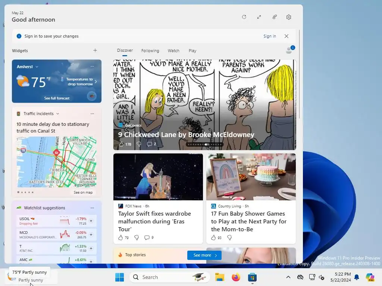
Task: Open the cloud sync tray icon
Action: [x=300, y=277]
